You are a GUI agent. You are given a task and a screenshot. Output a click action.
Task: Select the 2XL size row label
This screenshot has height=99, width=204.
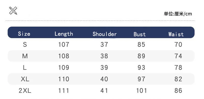pyautogui.click(x=25, y=91)
